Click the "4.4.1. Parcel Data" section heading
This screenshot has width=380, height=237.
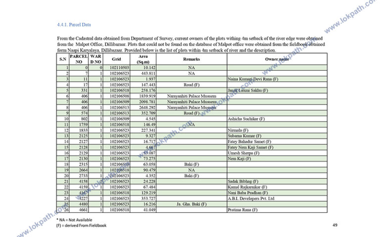click(x=74, y=24)
